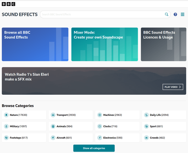Click the Military category icon

(6, 126)
